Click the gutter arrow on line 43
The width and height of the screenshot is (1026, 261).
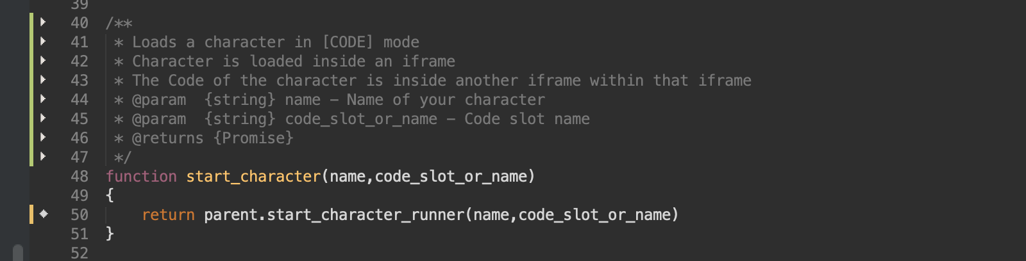point(43,80)
